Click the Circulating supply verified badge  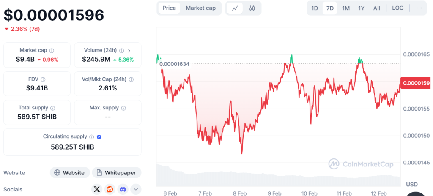99,137
